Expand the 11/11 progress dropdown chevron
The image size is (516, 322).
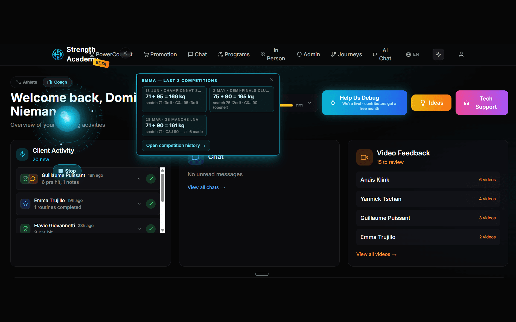click(x=310, y=103)
